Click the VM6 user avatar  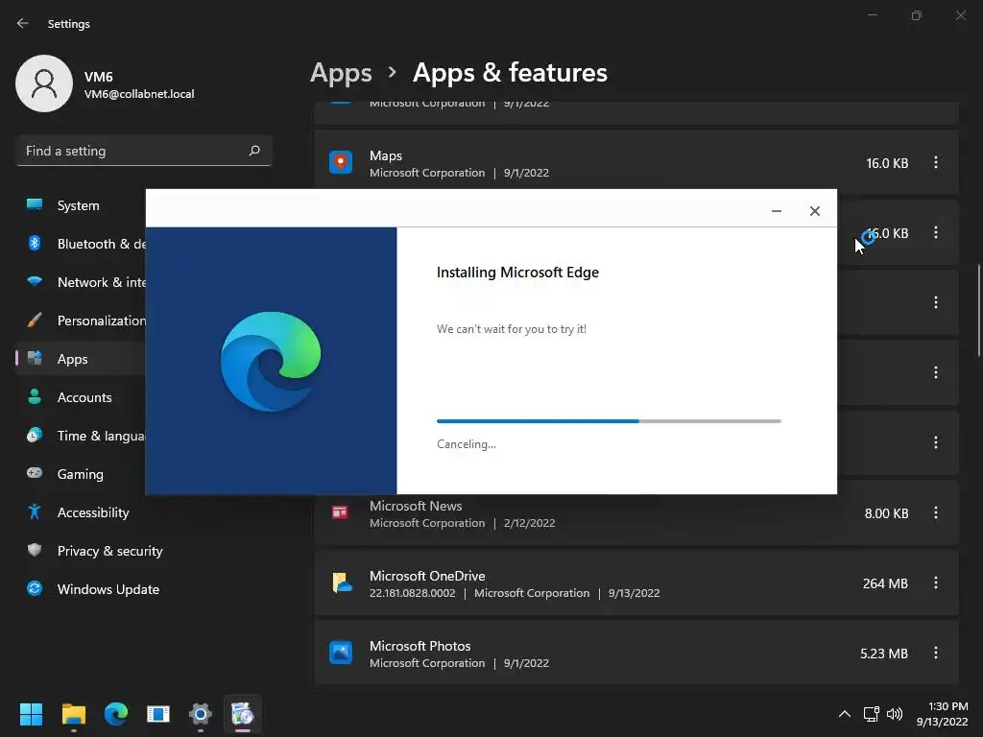pos(44,83)
